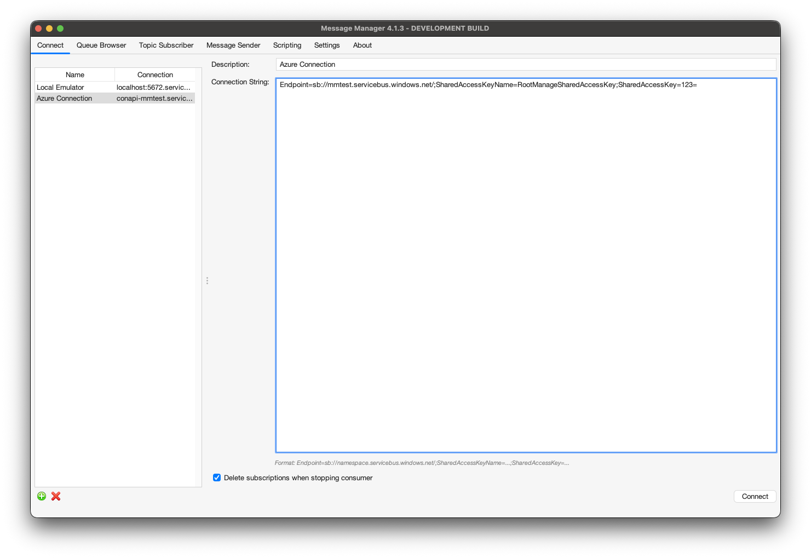Image resolution: width=811 pixels, height=558 pixels.
Task: Click the green zoom button in the title bar
Action: coord(60,28)
